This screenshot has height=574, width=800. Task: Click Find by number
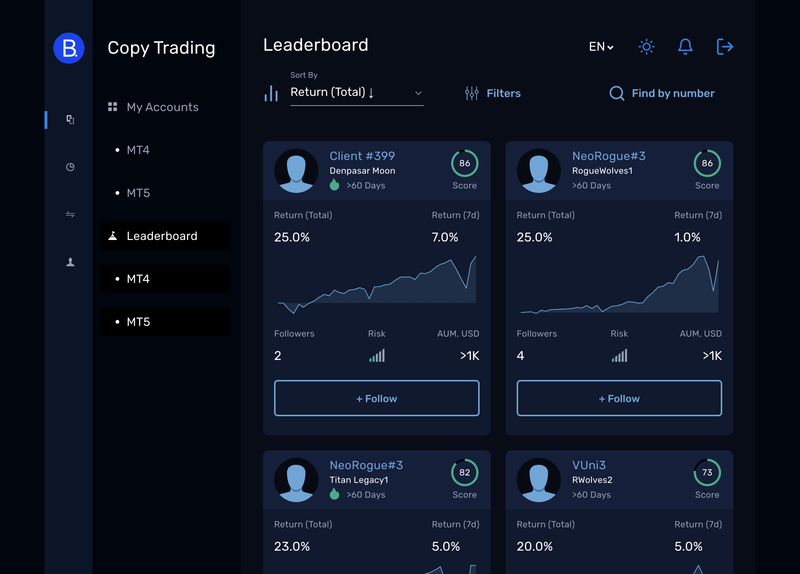pyautogui.click(x=662, y=93)
